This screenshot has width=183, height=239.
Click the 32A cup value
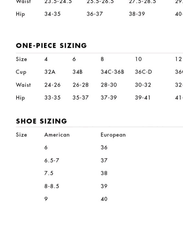pos(50,72)
